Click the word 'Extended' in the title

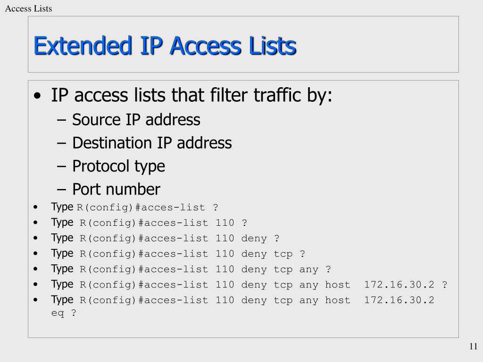click(83, 46)
